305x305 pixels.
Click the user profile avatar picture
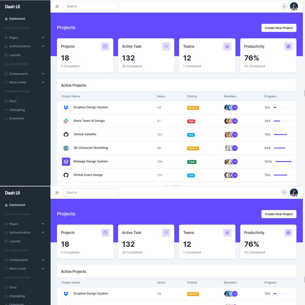pyautogui.click(x=294, y=6)
